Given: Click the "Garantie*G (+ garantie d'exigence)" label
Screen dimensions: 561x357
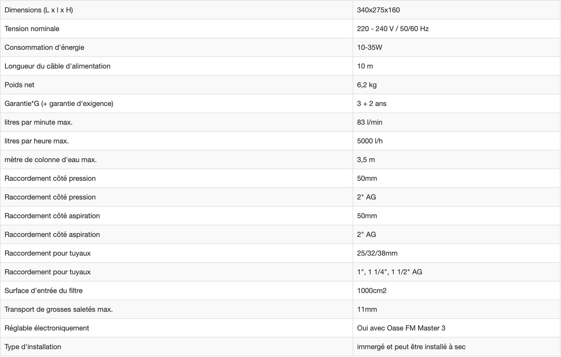Looking at the screenshot, I should click(x=59, y=104).
